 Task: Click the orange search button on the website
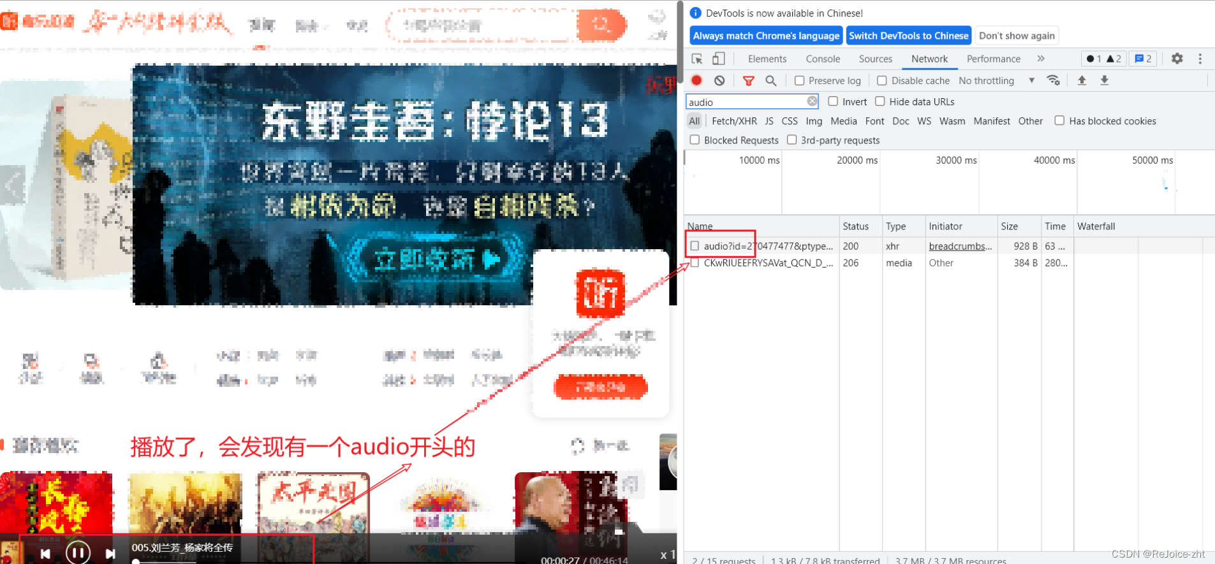(601, 25)
